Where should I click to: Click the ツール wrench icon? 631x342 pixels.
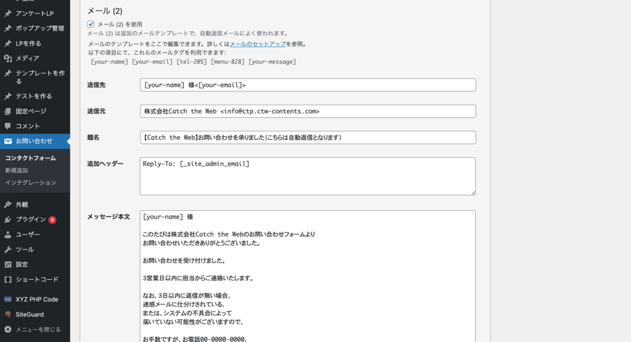[x=7, y=250]
